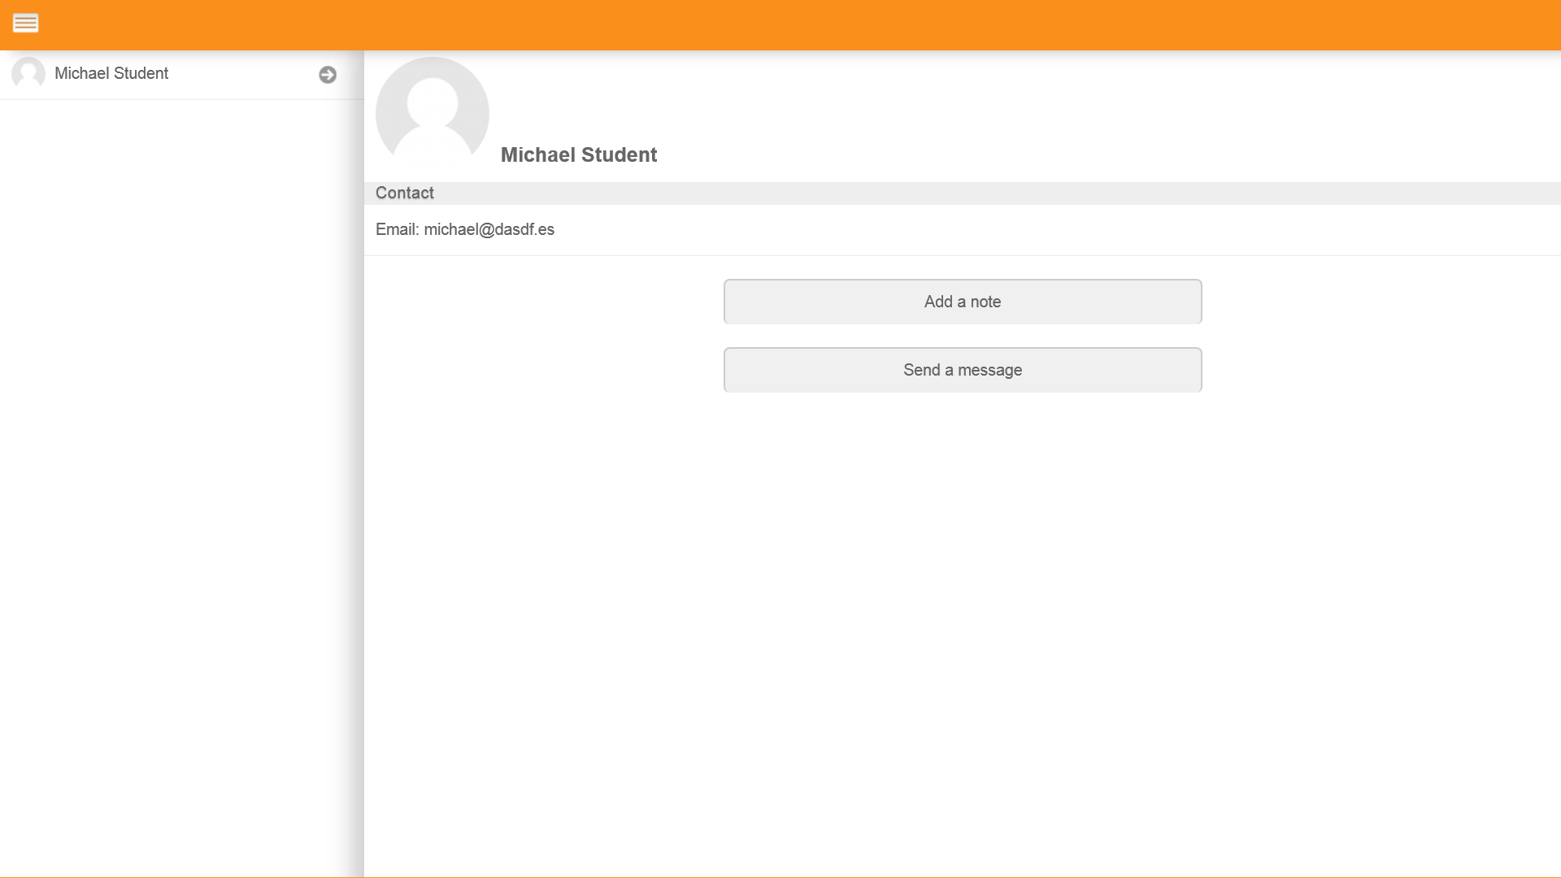Click the michael@dasdf.es email address

(x=489, y=230)
